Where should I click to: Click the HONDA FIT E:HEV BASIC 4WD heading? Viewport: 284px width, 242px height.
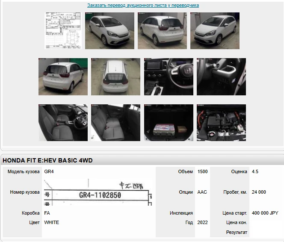pos(47,160)
